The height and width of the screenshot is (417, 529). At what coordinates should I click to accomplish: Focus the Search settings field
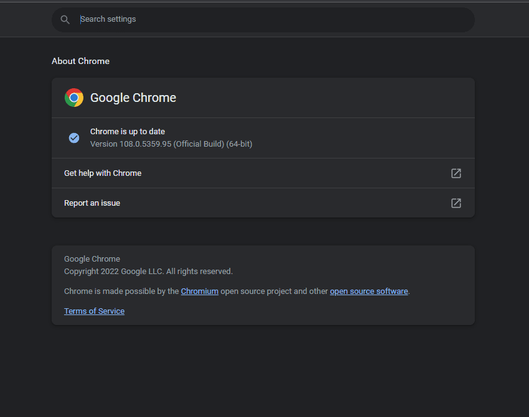(263, 19)
